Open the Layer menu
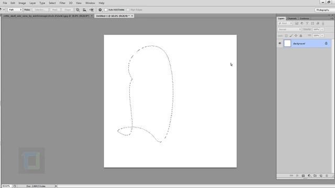This screenshot has width=335, height=188. [32, 3]
